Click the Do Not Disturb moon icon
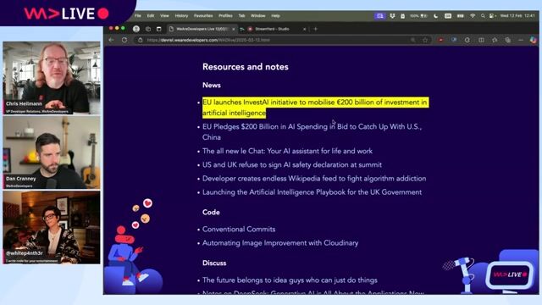This screenshot has height=305, width=542. 435,16
